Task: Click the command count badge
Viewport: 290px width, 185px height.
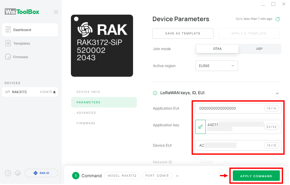Action: pos(76,176)
